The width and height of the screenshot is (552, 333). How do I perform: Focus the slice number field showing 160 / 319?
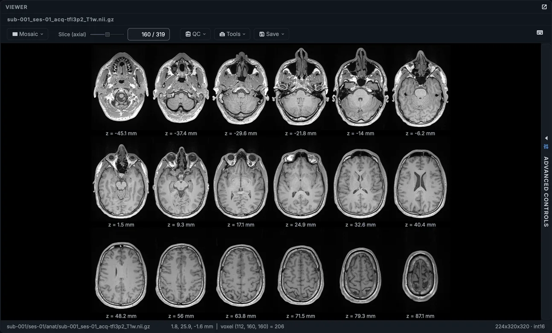148,34
